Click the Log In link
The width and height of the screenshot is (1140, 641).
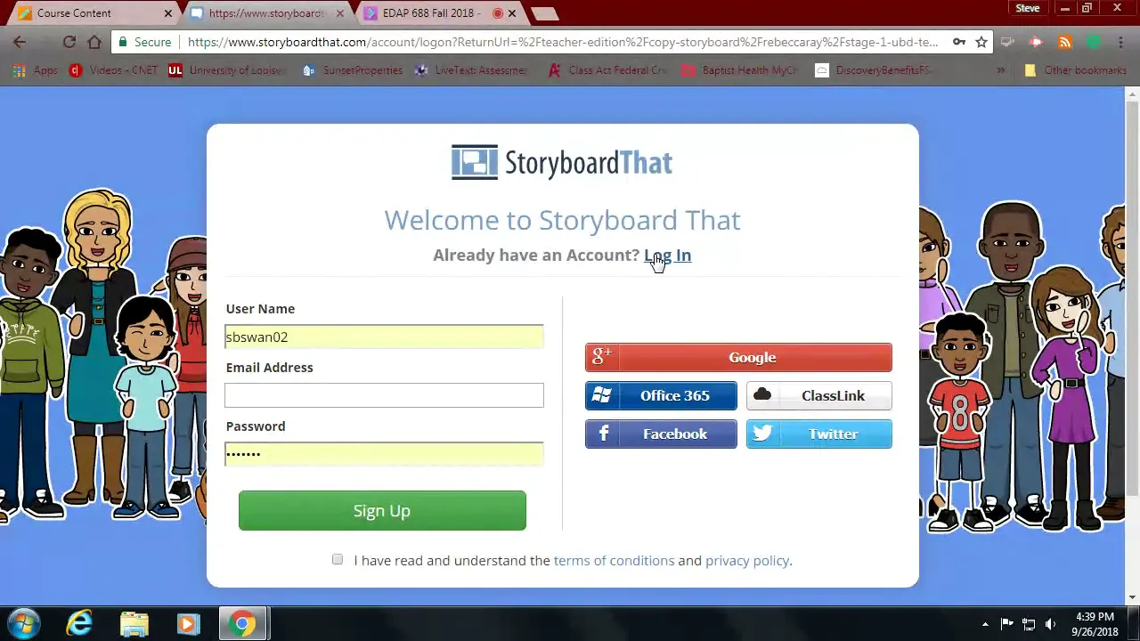coord(667,255)
